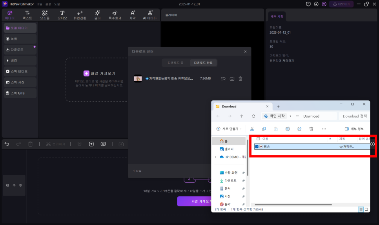Image resolution: width=379 pixels, height=225 pixels.
Task: Click the feedback icon in Edimakor title bar
Action: pos(308,4)
